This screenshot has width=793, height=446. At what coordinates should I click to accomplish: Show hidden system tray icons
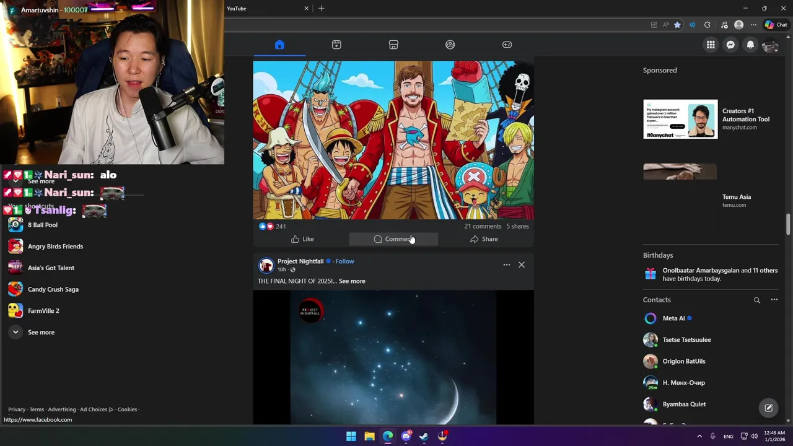[699, 436]
